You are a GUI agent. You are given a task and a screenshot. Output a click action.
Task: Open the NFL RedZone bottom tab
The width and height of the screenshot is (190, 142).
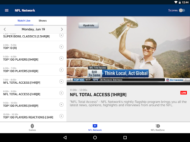158,127
